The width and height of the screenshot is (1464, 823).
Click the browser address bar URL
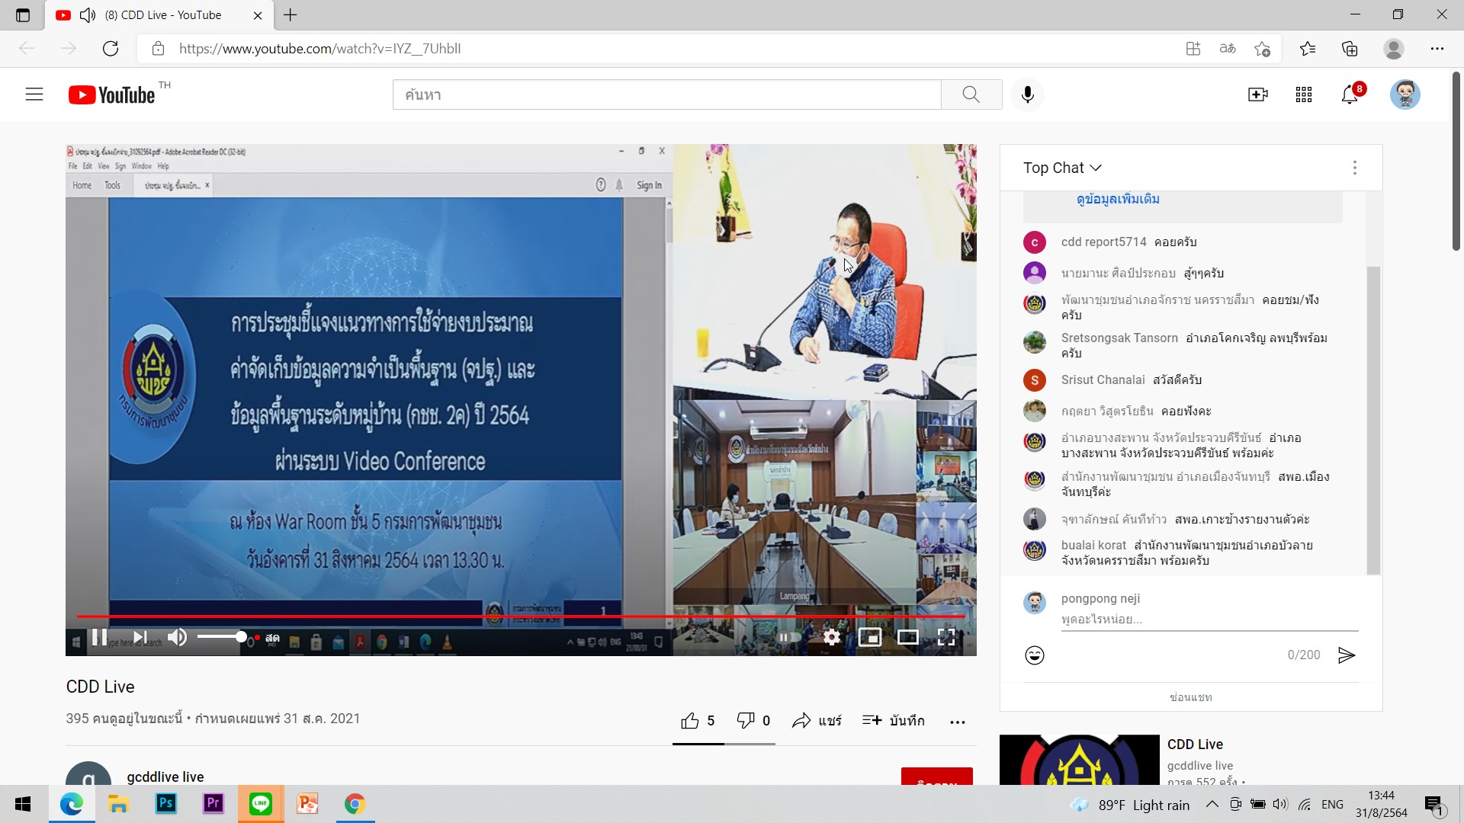coord(319,49)
